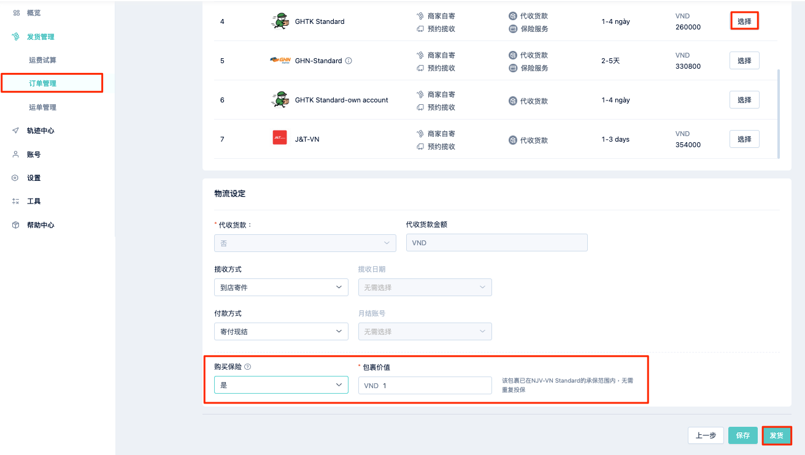Click 设置 gear icon in sidebar
Image resolution: width=805 pixels, height=455 pixels.
pos(16,178)
